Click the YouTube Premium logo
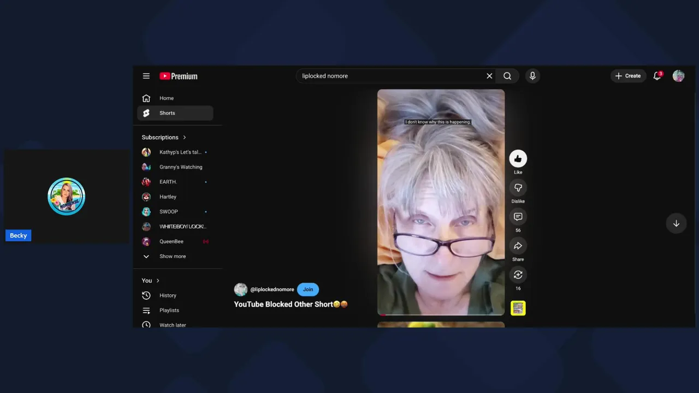 (x=179, y=76)
